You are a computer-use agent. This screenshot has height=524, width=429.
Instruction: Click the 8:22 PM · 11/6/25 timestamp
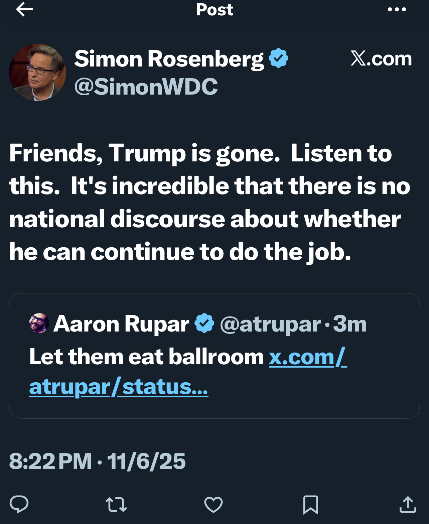pyautogui.click(x=97, y=461)
